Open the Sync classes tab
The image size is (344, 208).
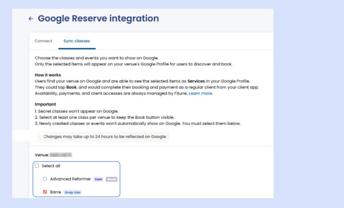tap(77, 41)
